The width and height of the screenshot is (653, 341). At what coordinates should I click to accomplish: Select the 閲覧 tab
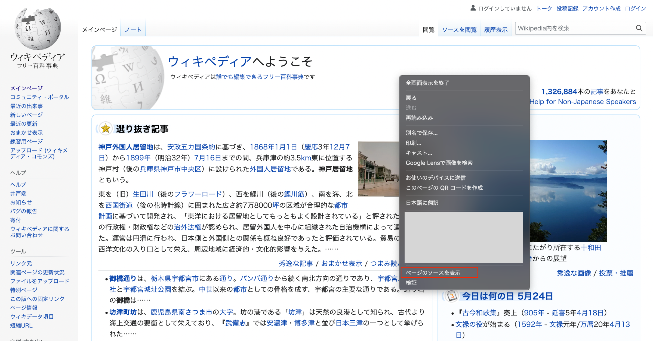pyautogui.click(x=429, y=30)
